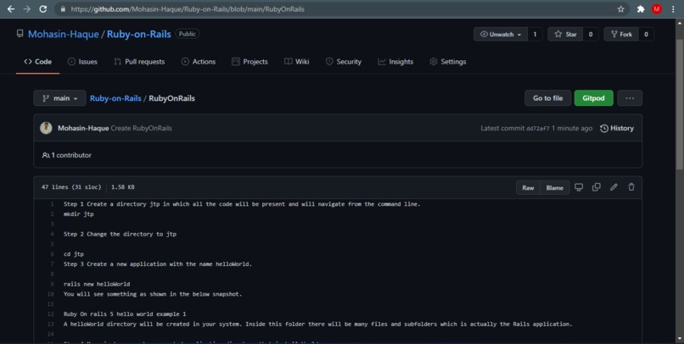Click the line 'rails new helloWorld'
This screenshot has width=684, height=344.
(x=97, y=285)
